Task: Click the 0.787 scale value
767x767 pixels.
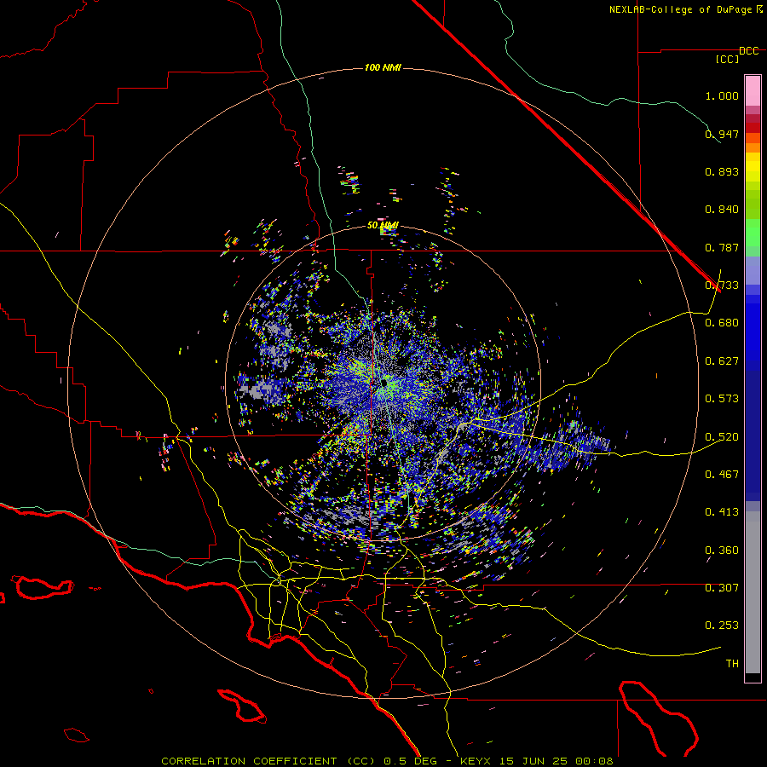Action: click(x=722, y=247)
